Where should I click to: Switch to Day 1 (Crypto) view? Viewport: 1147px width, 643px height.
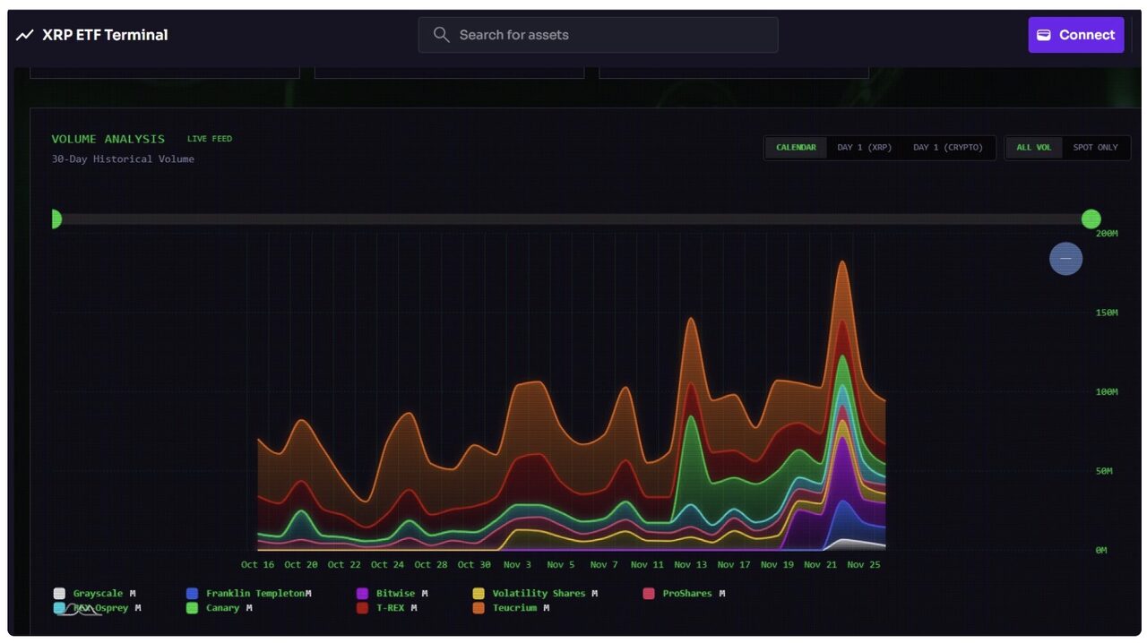(x=947, y=148)
